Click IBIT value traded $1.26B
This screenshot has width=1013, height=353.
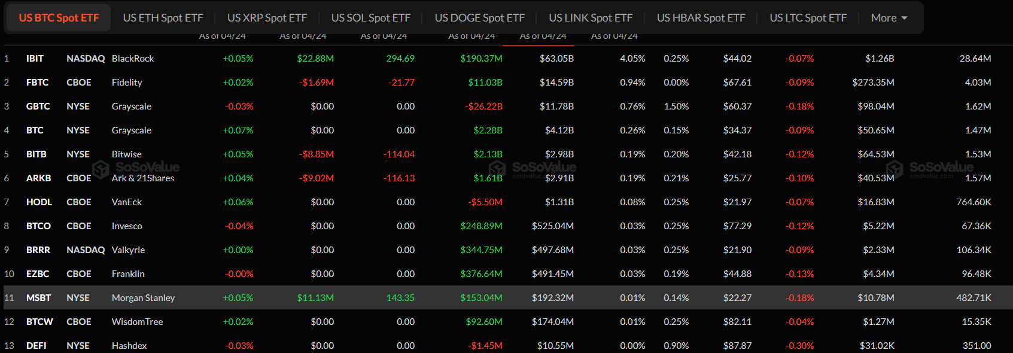[880, 59]
